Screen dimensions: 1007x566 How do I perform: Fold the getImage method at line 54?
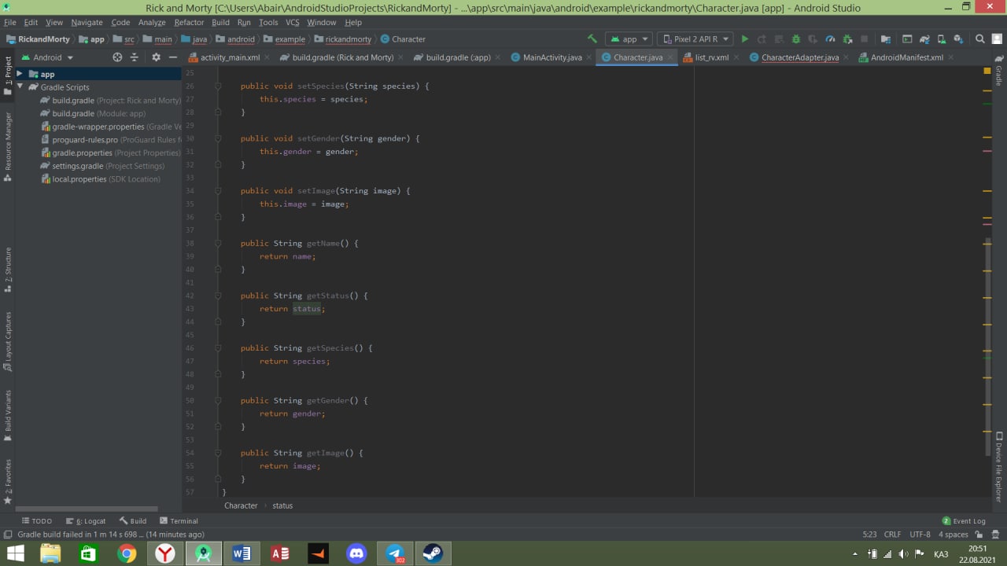pyautogui.click(x=218, y=453)
